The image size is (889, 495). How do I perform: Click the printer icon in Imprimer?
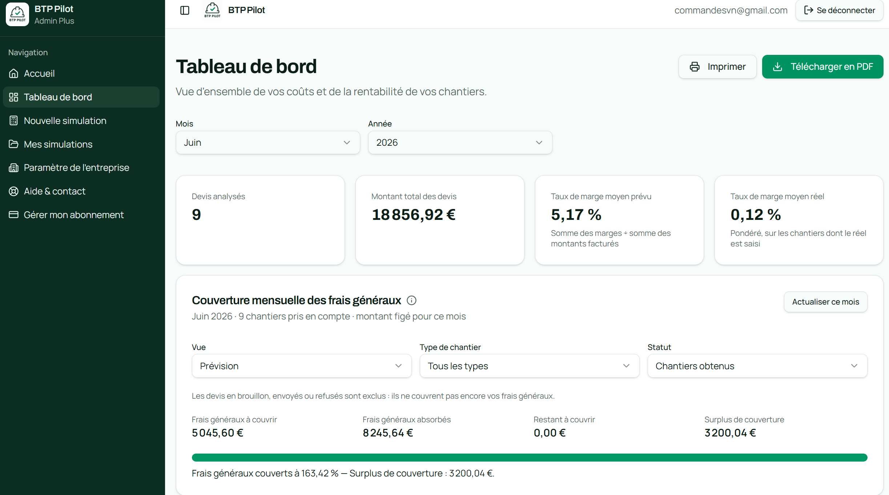coord(695,67)
